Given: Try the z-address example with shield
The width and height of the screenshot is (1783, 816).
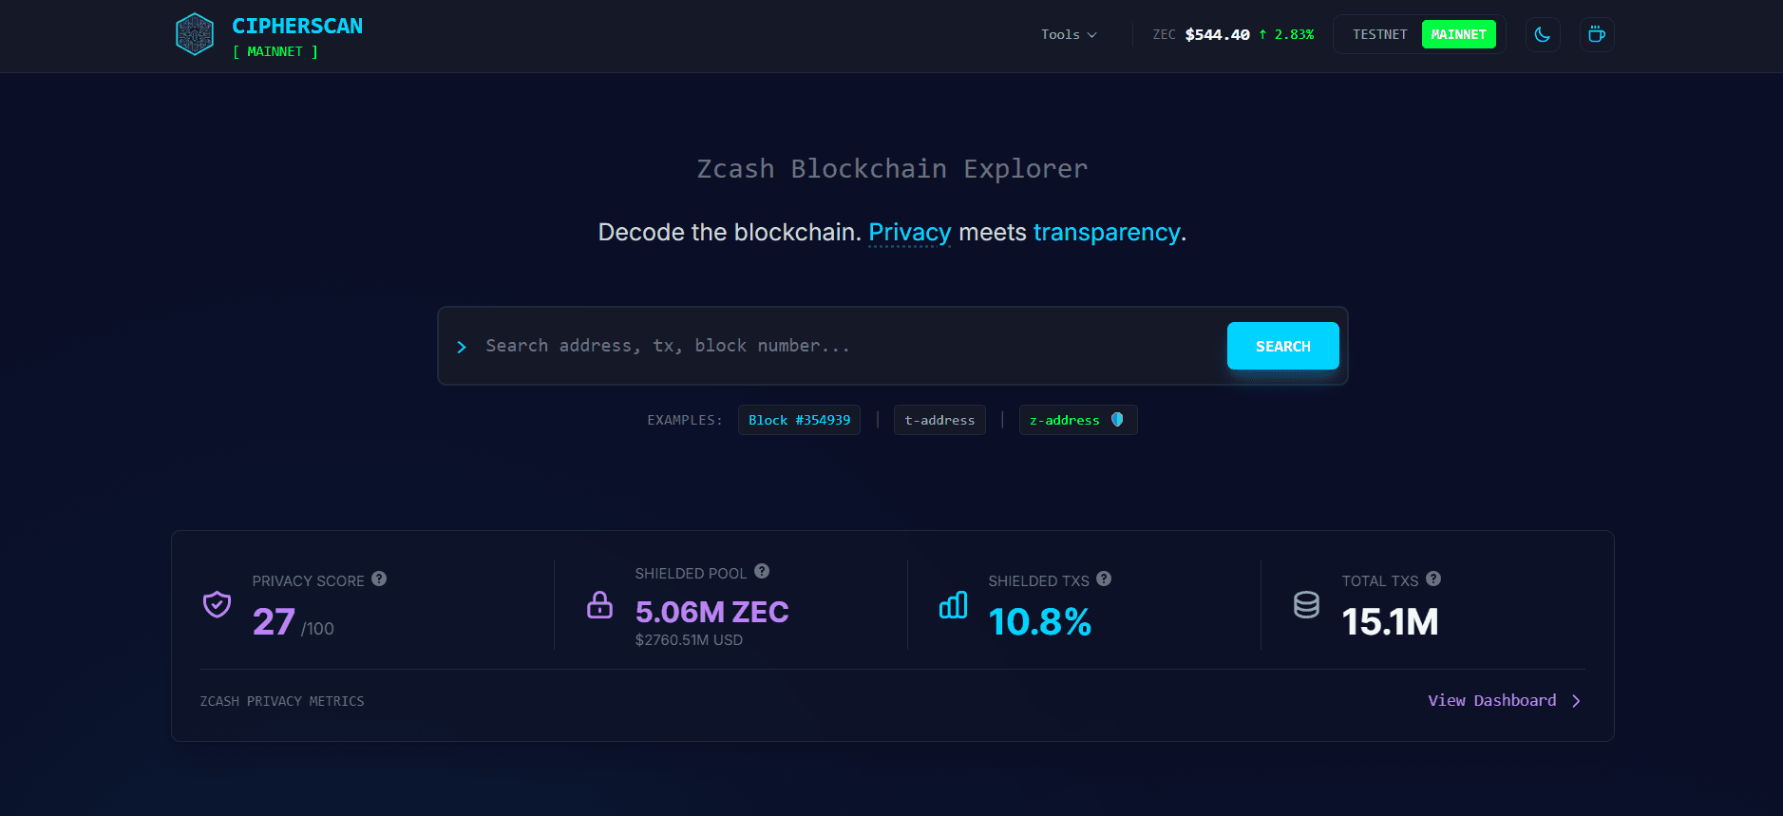Looking at the screenshot, I should [x=1077, y=420].
